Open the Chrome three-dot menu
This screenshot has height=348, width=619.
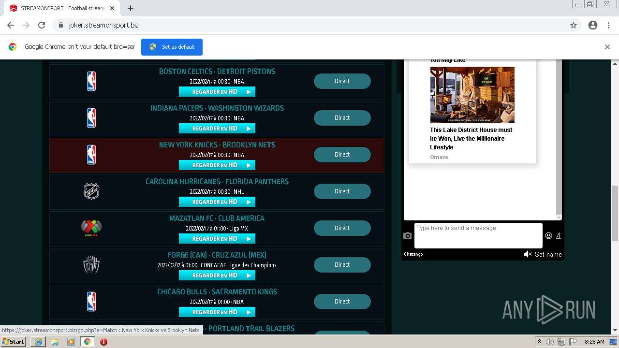(608, 25)
